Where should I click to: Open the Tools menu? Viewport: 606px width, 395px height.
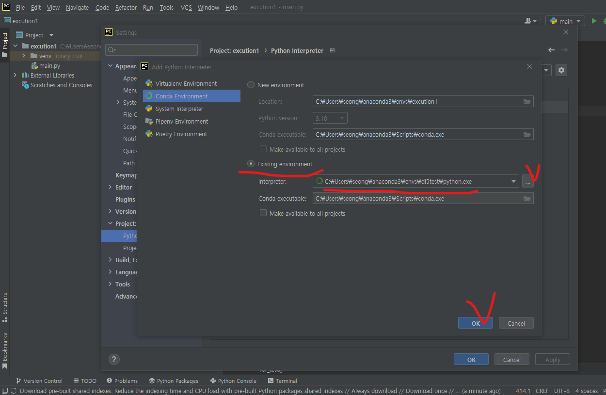click(x=166, y=7)
